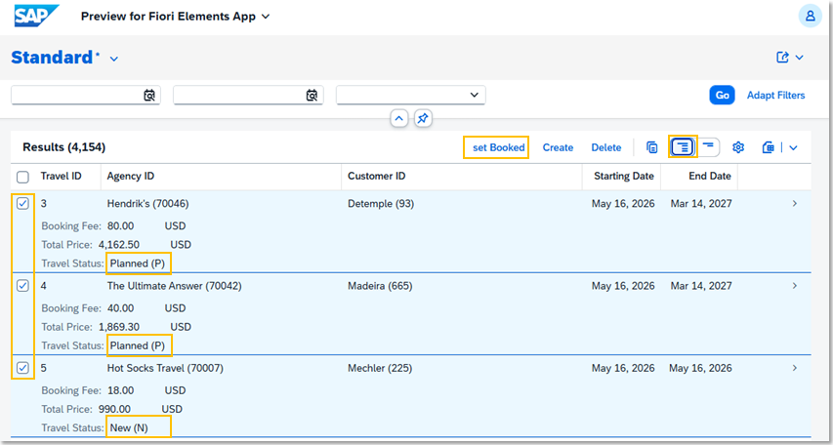Screen dimensions: 833x445
Task: Expand the third filter combo box
Action: click(474, 96)
